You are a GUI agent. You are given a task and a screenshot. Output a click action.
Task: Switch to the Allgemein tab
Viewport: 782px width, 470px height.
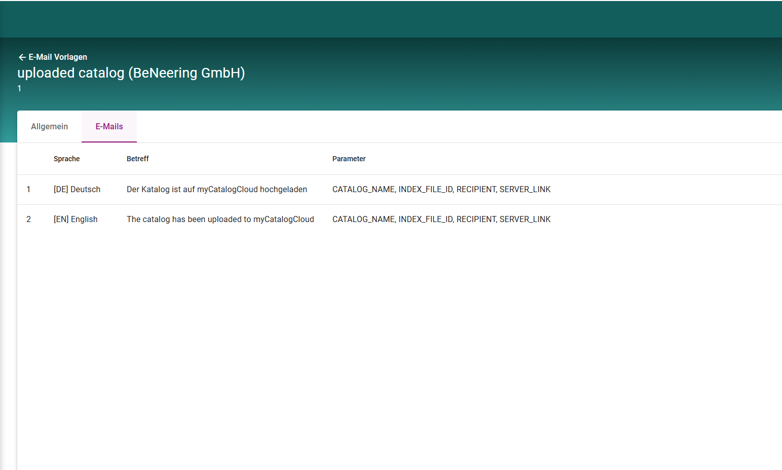click(49, 127)
